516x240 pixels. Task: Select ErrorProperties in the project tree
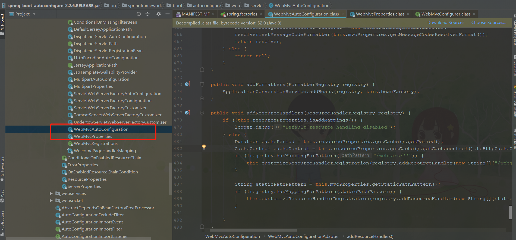tap(83, 165)
